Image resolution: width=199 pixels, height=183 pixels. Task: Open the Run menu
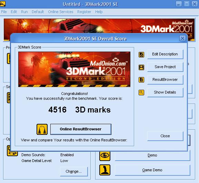(x=24, y=12)
